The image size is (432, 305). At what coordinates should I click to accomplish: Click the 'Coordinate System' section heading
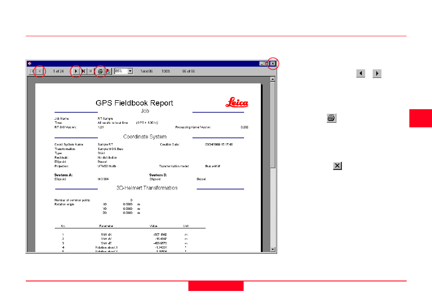coord(144,137)
